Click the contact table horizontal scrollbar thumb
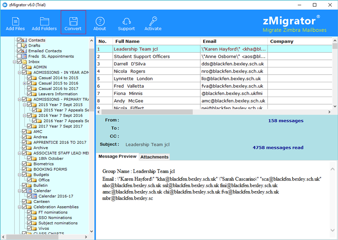This screenshot has width=338, height=240. click(x=147, y=112)
